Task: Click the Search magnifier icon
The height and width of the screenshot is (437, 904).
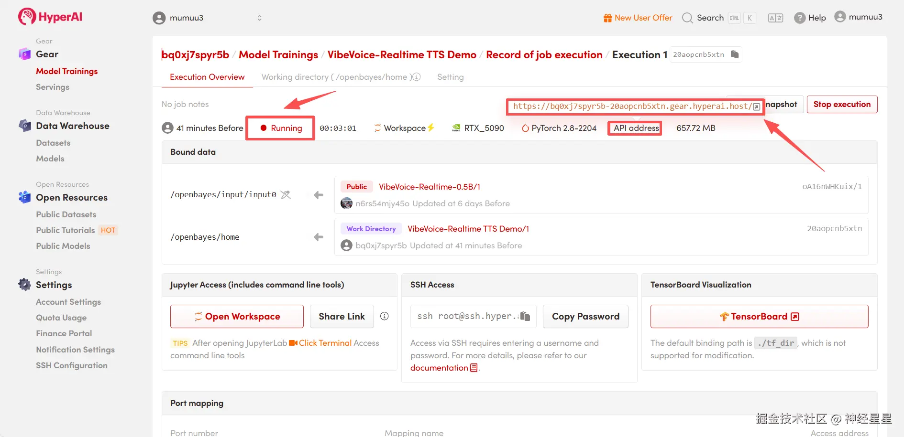Action: tap(687, 18)
